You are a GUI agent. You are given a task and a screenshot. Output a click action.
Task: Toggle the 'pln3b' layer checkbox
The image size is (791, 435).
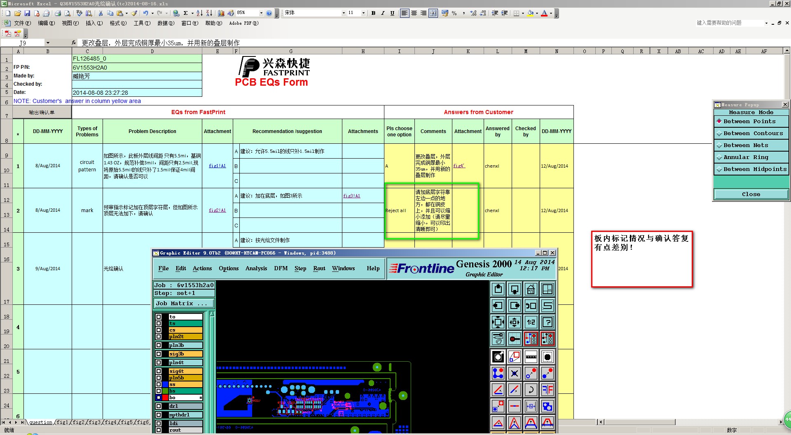click(159, 345)
